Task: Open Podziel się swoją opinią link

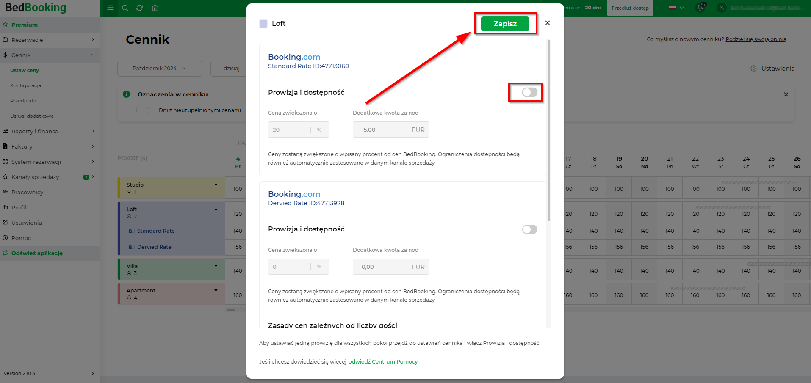Action: (x=756, y=39)
